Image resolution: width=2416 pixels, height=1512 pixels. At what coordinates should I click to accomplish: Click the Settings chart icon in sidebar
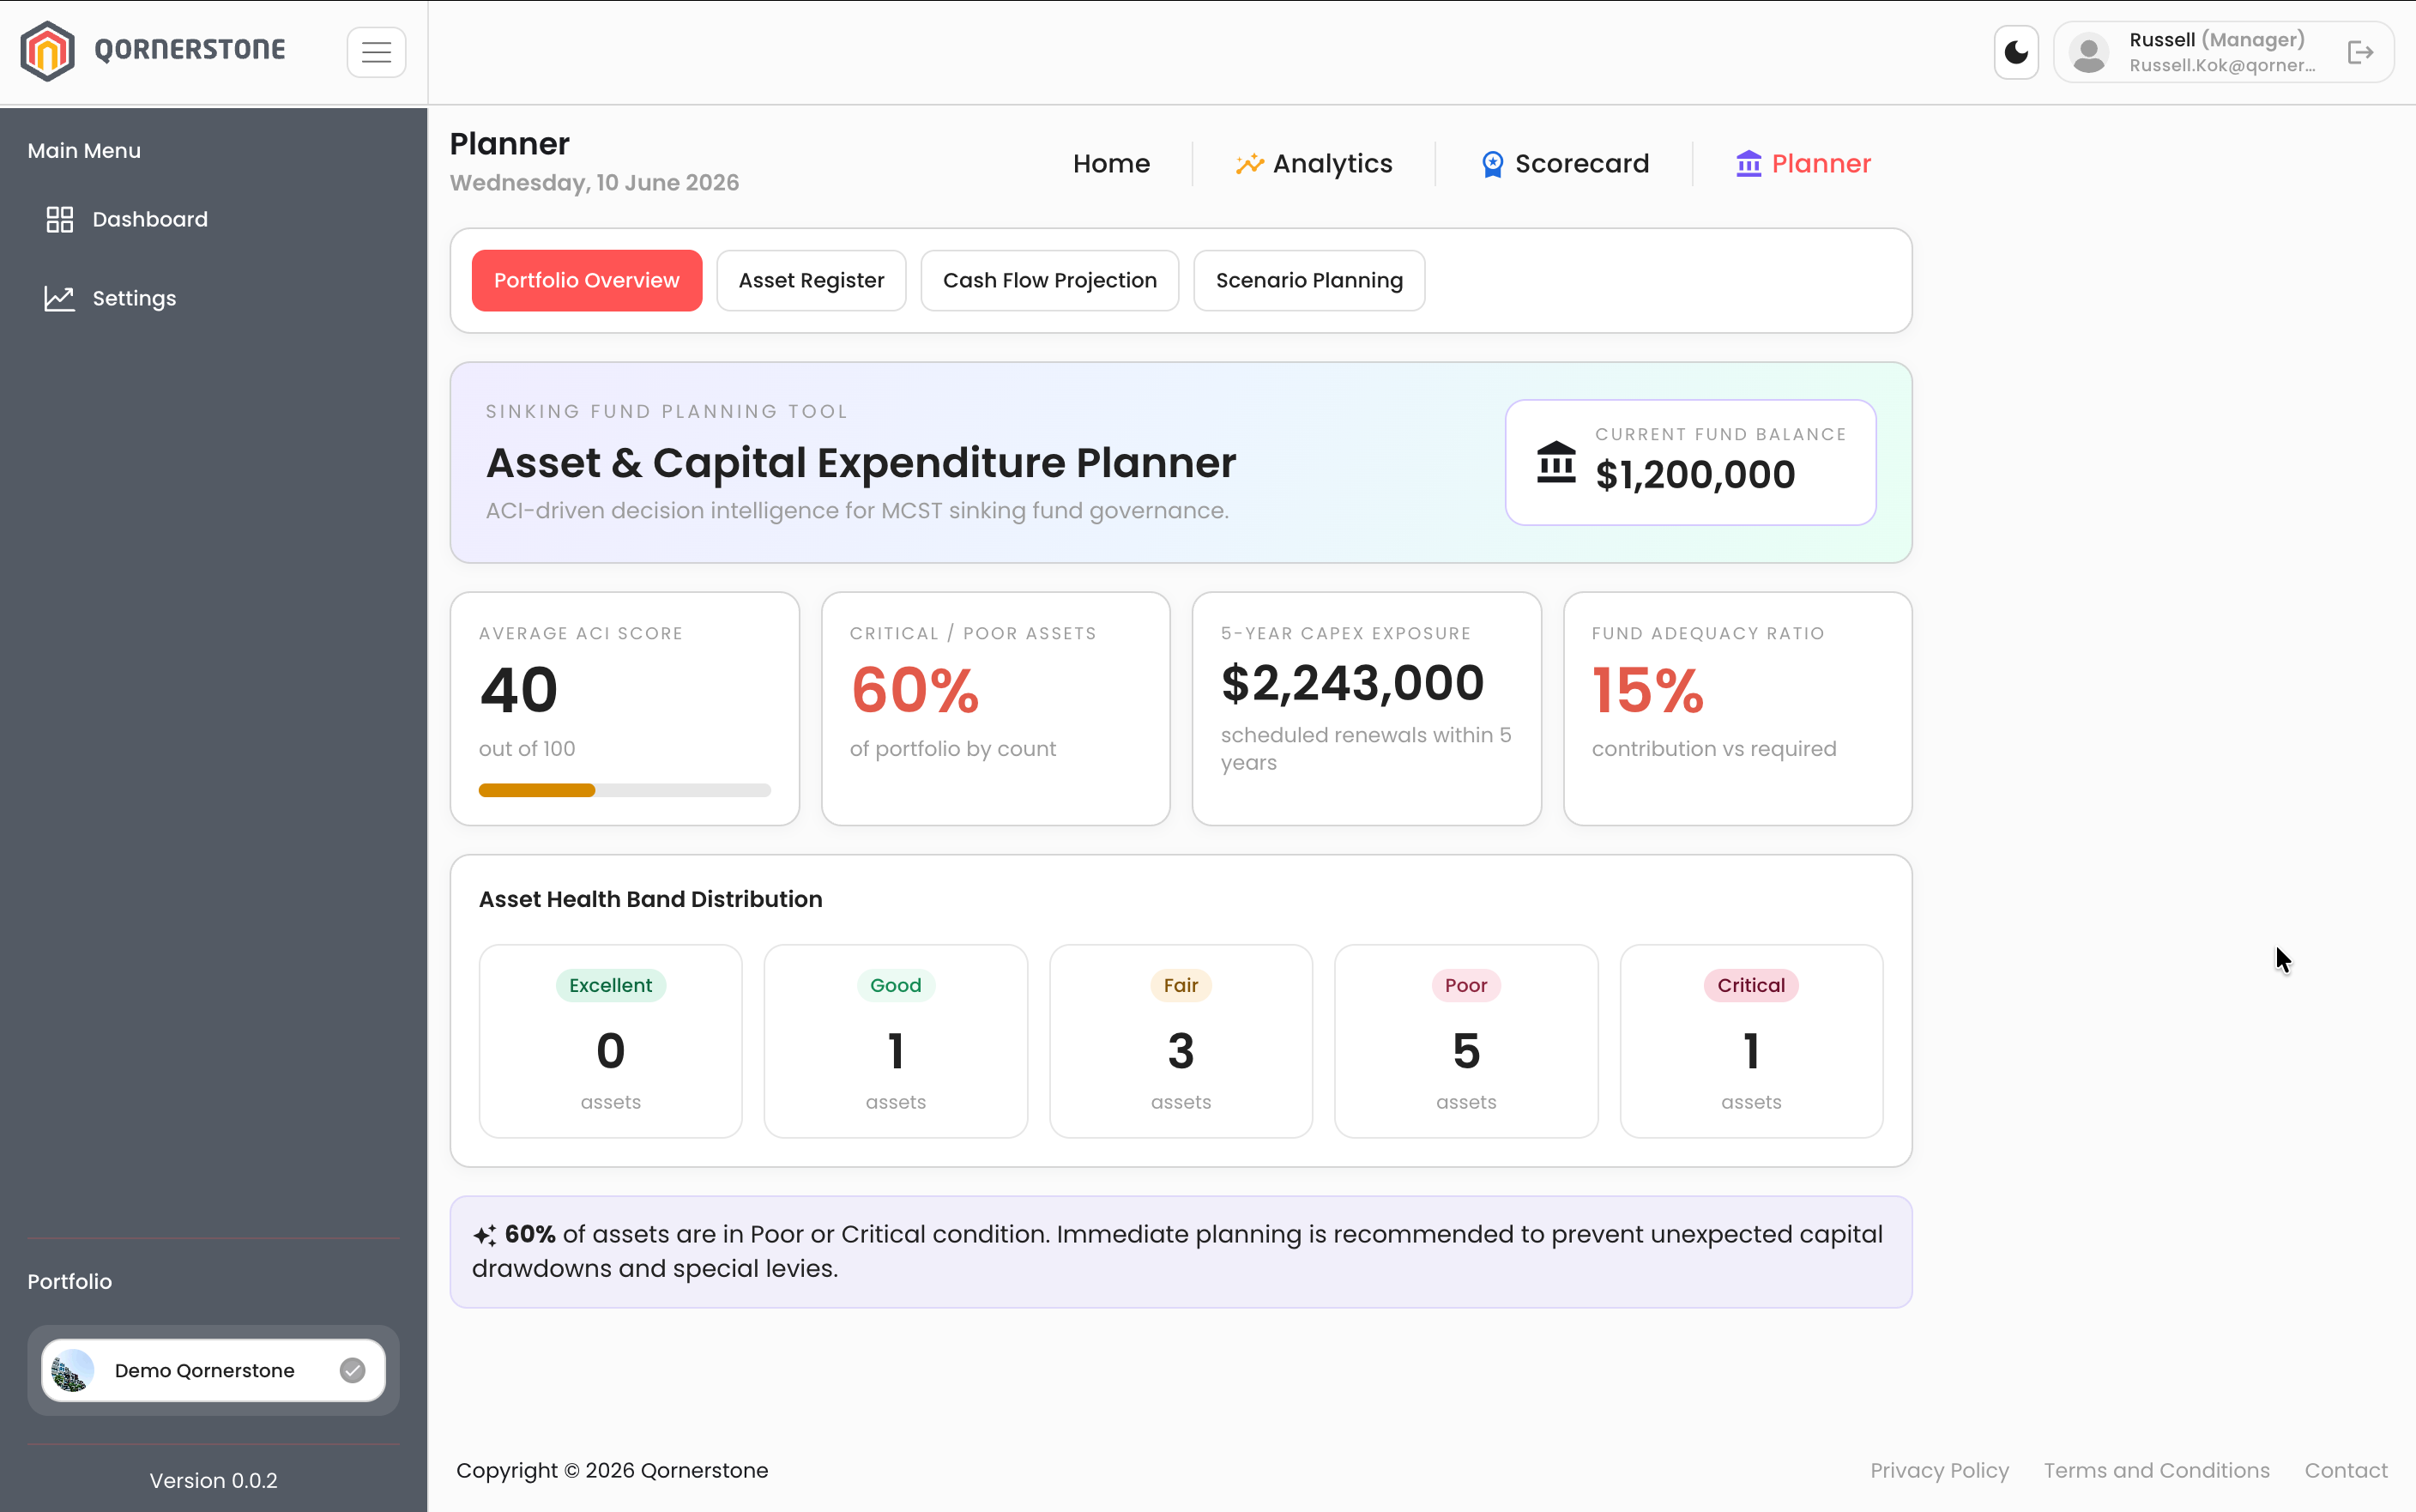[60, 298]
